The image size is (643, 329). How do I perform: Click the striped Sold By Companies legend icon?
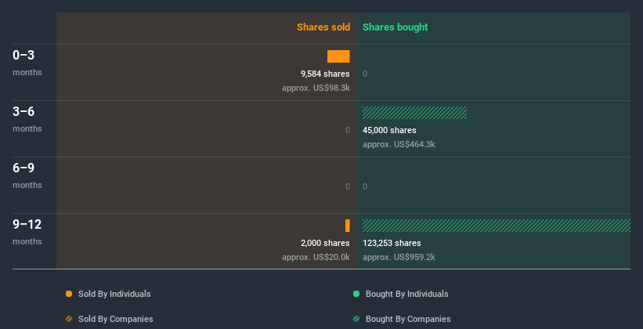(x=69, y=319)
